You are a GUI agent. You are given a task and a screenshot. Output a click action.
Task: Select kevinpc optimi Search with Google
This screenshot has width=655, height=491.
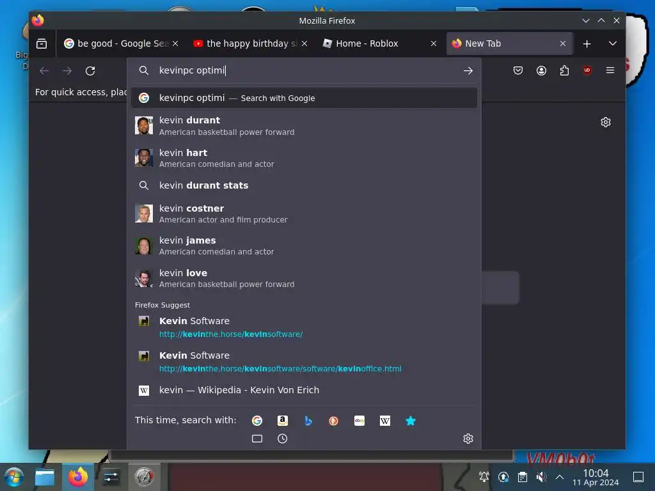coord(304,98)
